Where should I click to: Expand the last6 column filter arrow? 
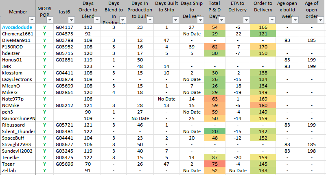pos(72,20)
